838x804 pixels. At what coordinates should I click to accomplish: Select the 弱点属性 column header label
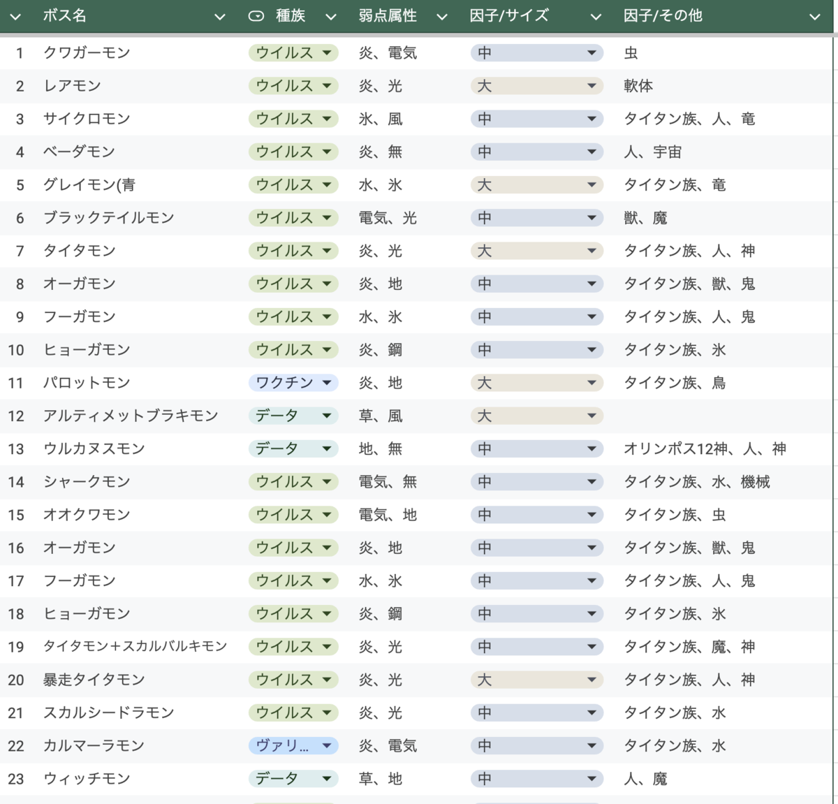point(388,15)
